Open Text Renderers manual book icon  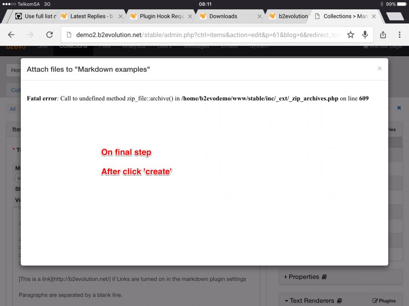click(340, 301)
